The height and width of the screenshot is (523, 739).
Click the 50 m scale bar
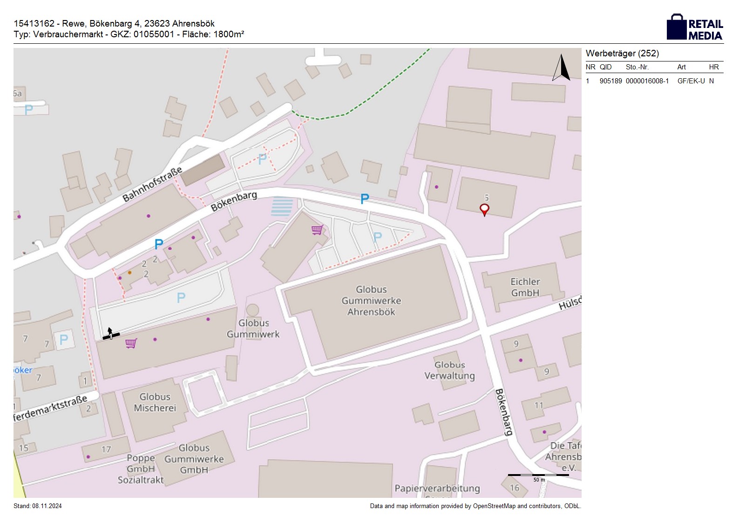pyautogui.click(x=538, y=476)
